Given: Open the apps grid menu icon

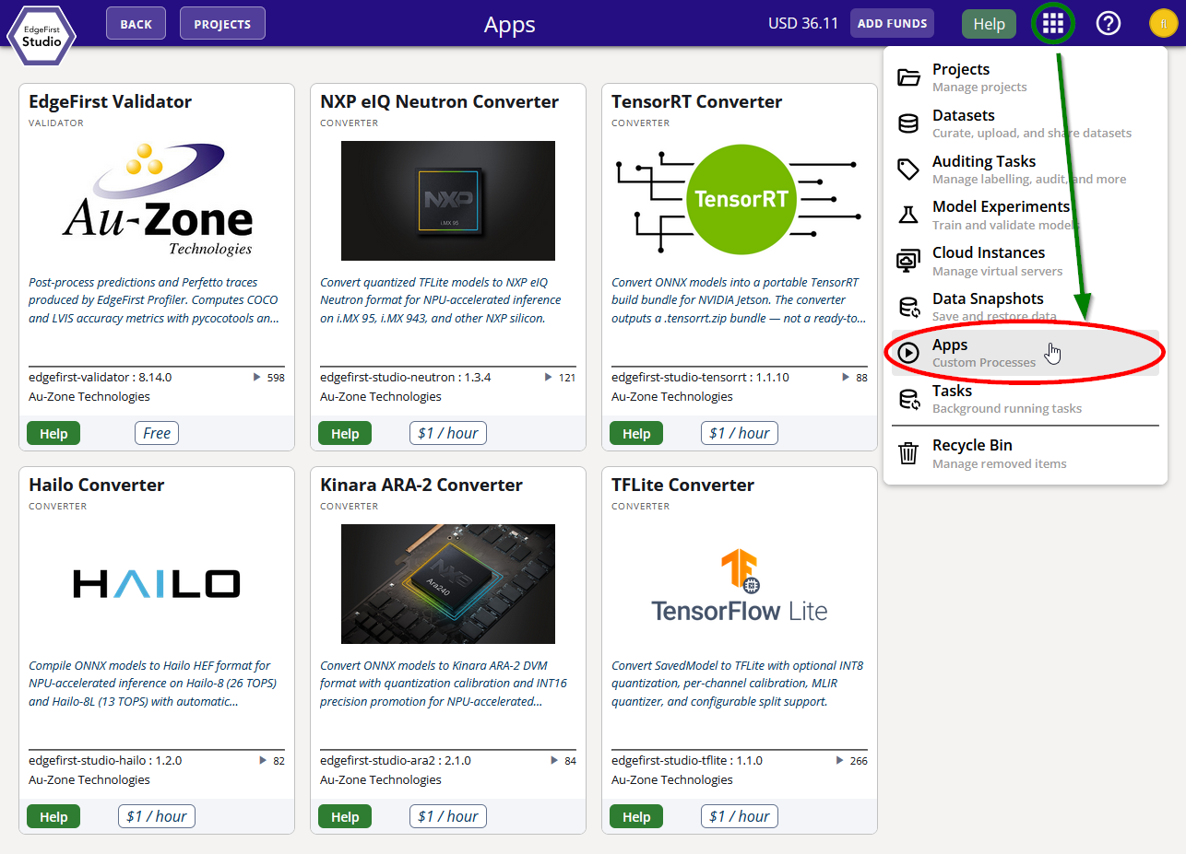Looking at the screenshot, I should click(x=1053, y=24).
